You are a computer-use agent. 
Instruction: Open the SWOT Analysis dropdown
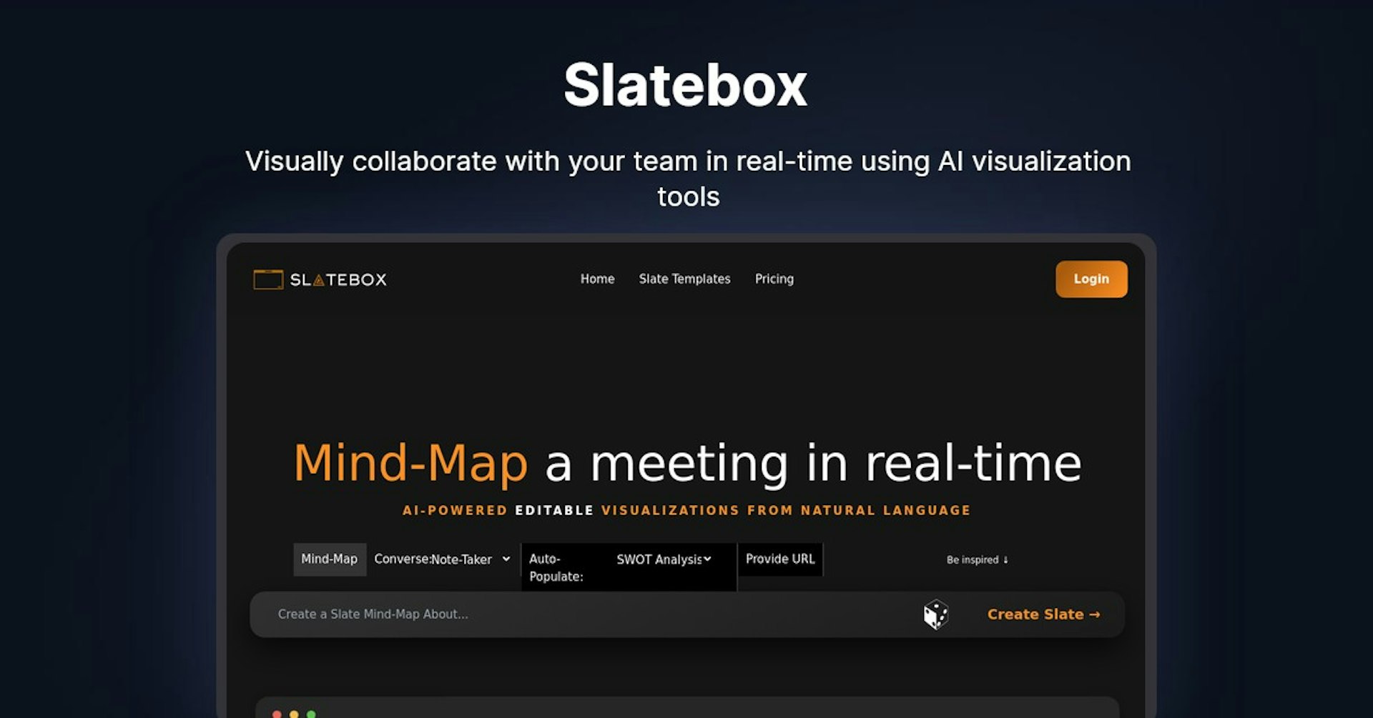pos(664,559)
